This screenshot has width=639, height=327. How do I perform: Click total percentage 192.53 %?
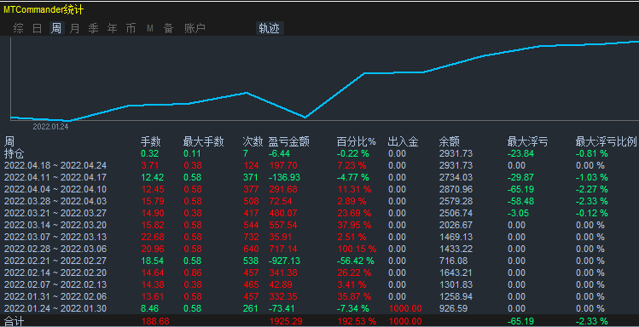(357, 321)
